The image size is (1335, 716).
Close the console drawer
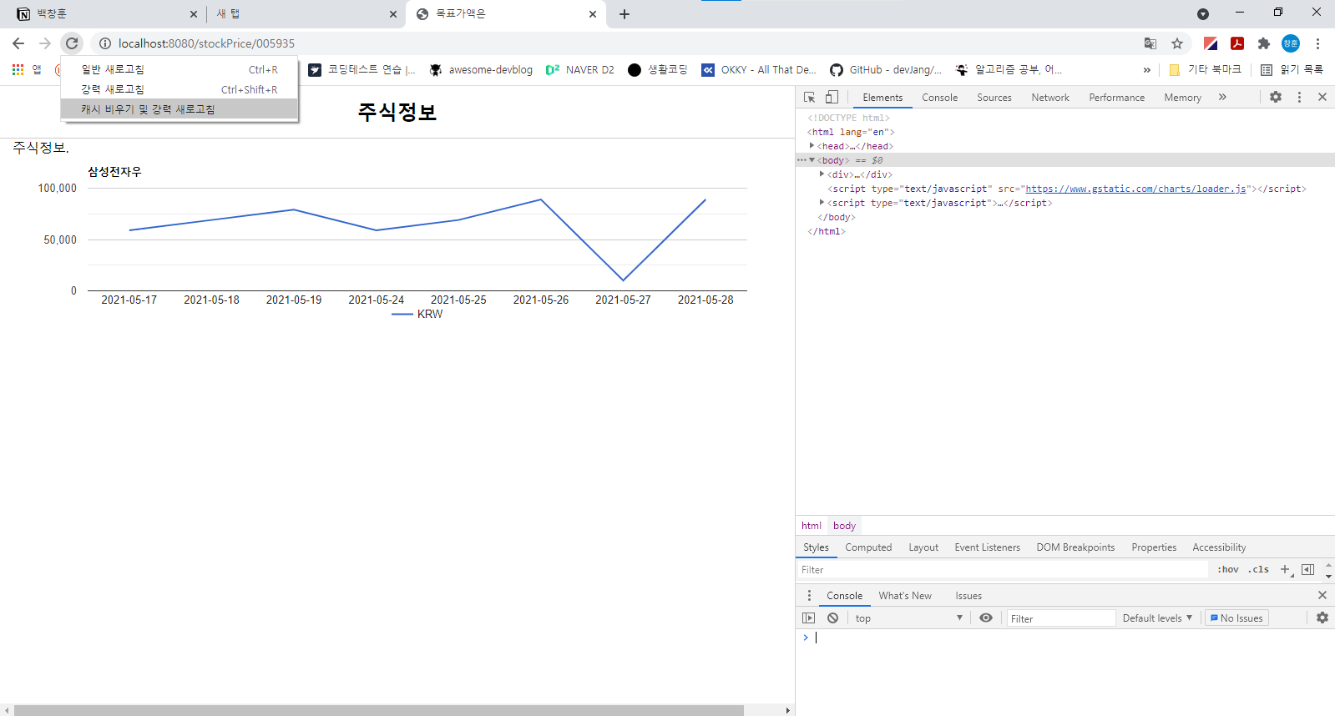[x=1322, y=596]
